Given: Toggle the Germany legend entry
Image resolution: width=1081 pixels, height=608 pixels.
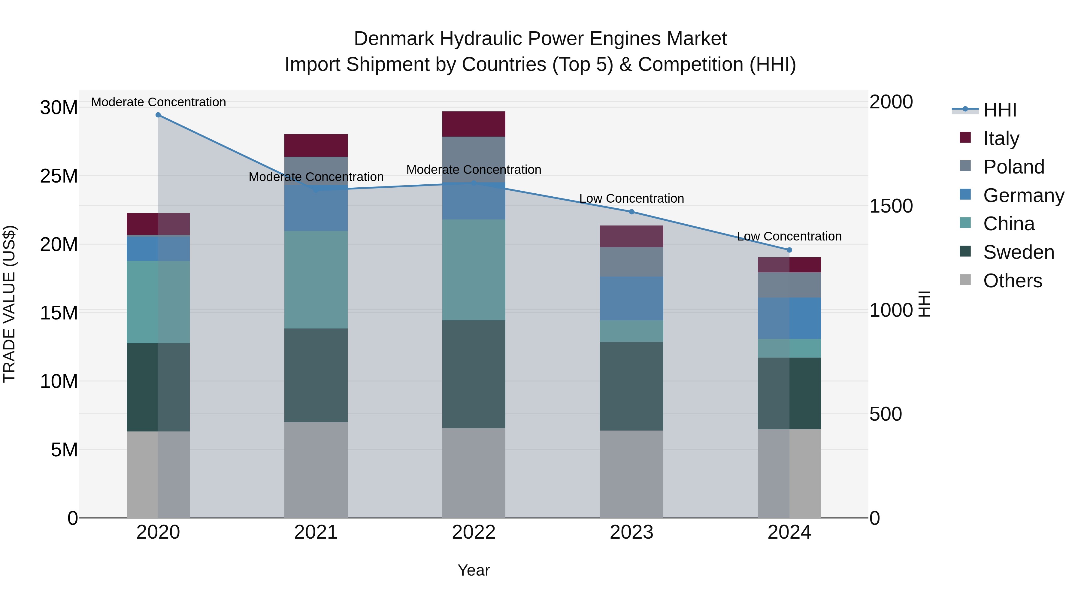Looking at the screenshot, I should [1012, 195].
